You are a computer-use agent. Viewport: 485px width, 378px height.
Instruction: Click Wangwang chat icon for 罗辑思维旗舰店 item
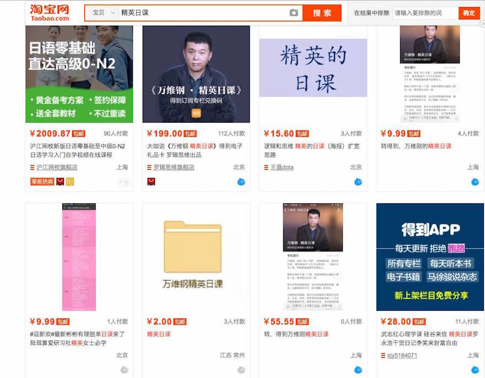click(241, 182)
